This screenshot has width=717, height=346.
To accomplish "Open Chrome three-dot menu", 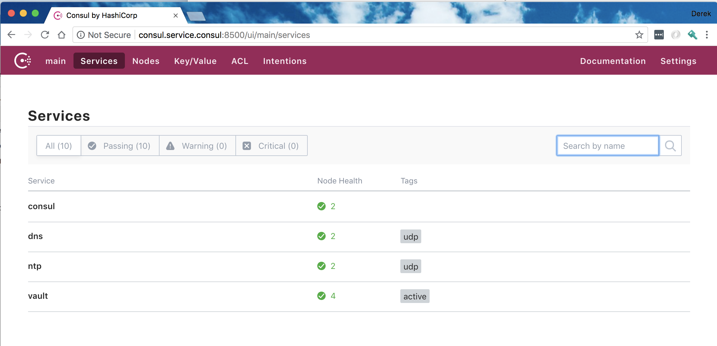I will pyautogui.click(x=707, y=35).
